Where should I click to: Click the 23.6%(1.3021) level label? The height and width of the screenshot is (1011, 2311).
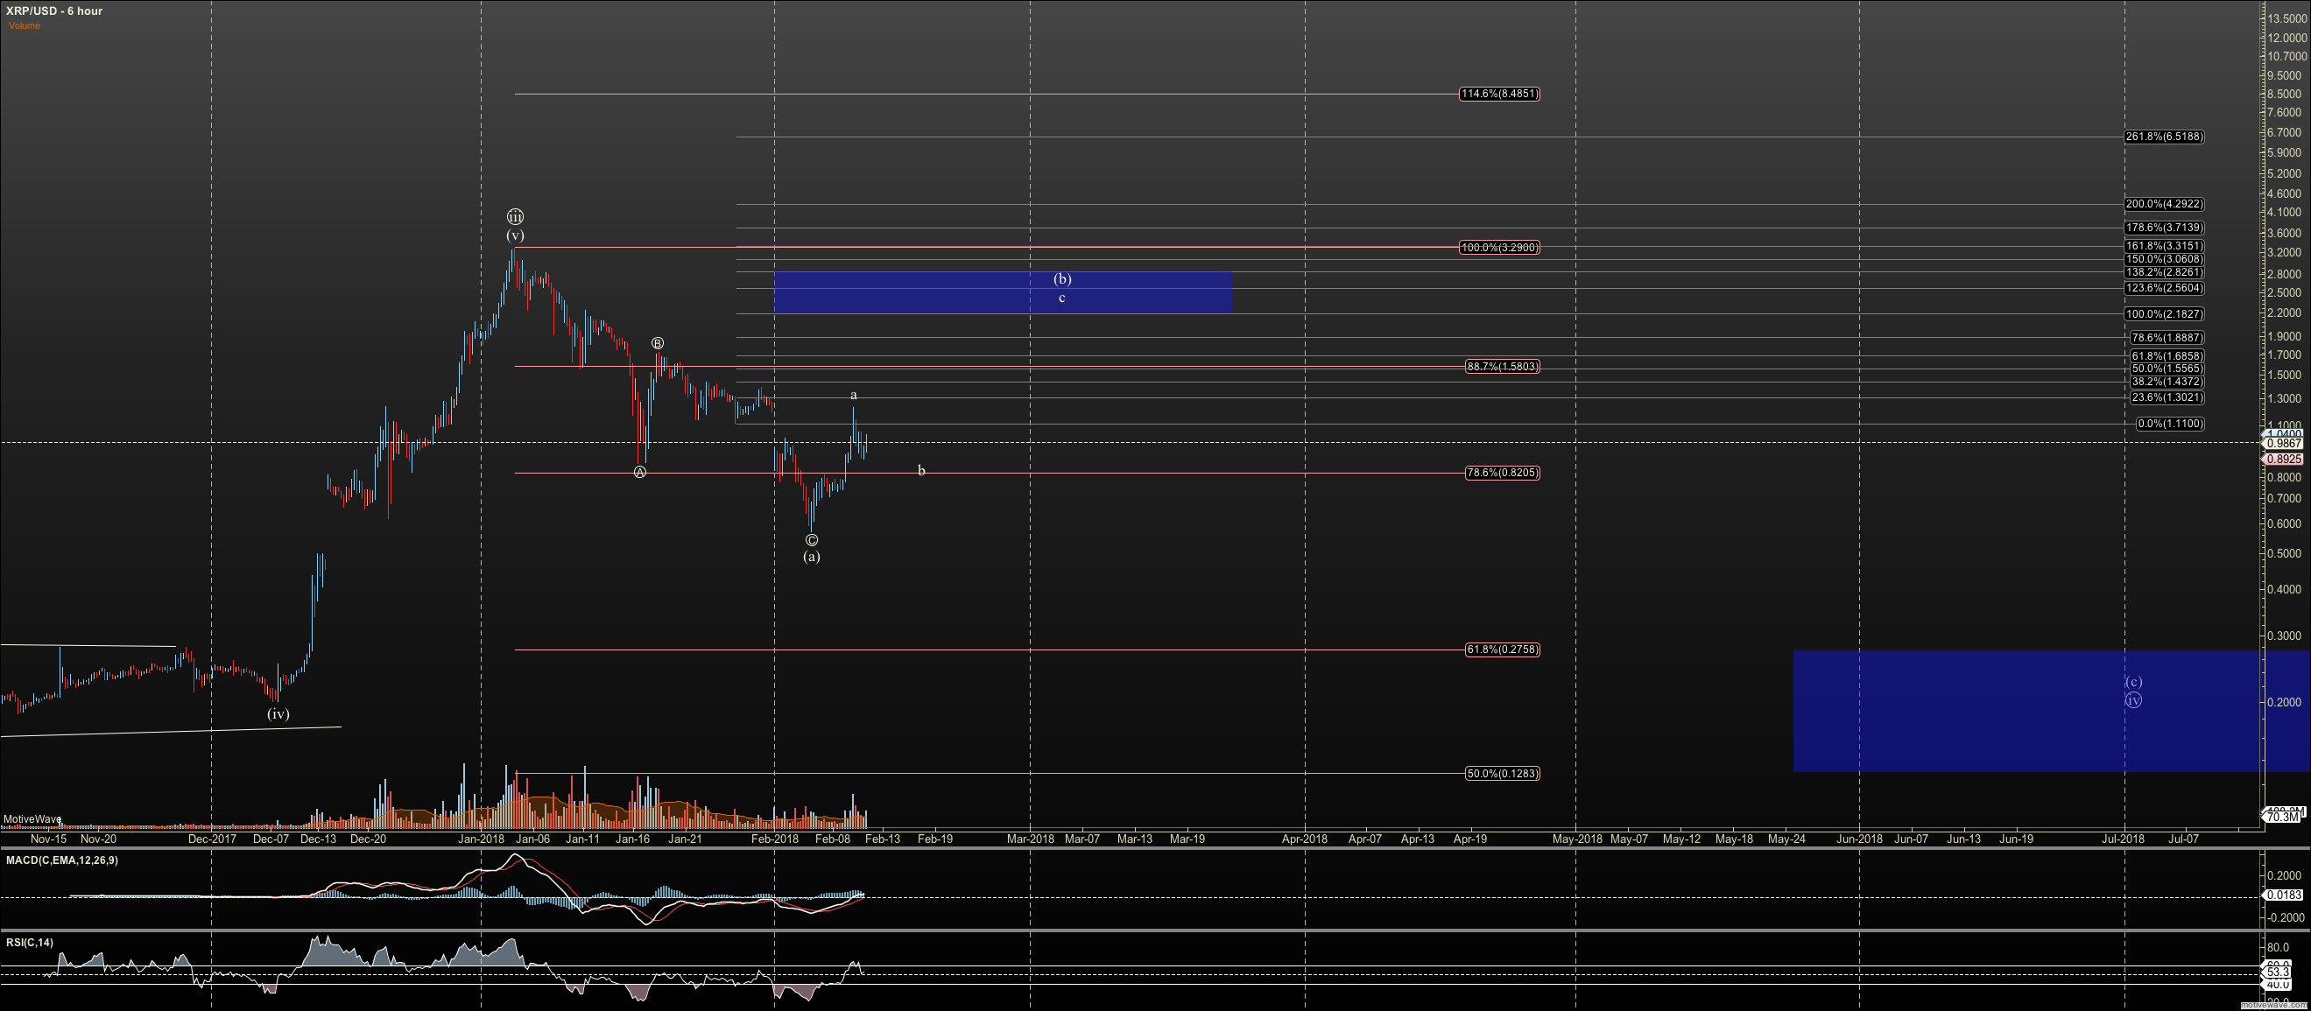[x=2167, y=397]
